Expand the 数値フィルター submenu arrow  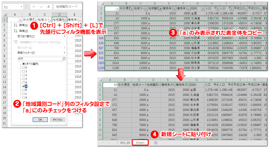pyautogui.click(x=65, y=52)
